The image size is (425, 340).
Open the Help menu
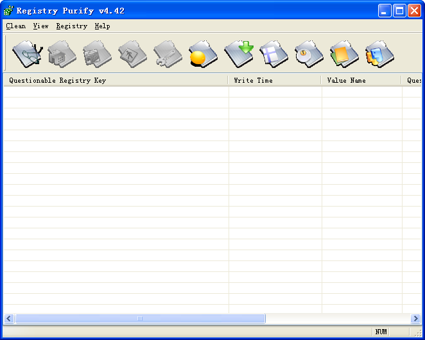coord(102,26)
